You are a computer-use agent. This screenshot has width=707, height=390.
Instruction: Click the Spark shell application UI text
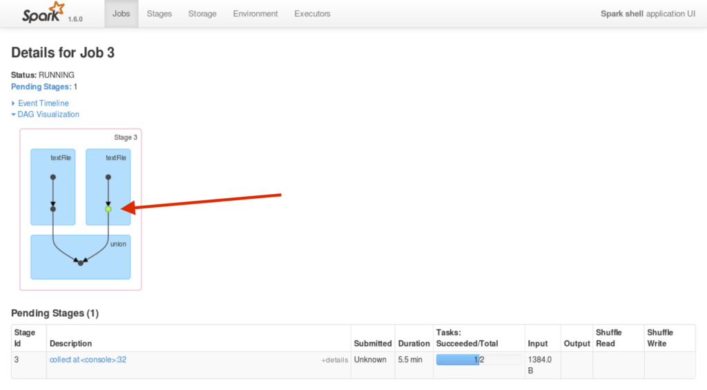tap(648, 14)
